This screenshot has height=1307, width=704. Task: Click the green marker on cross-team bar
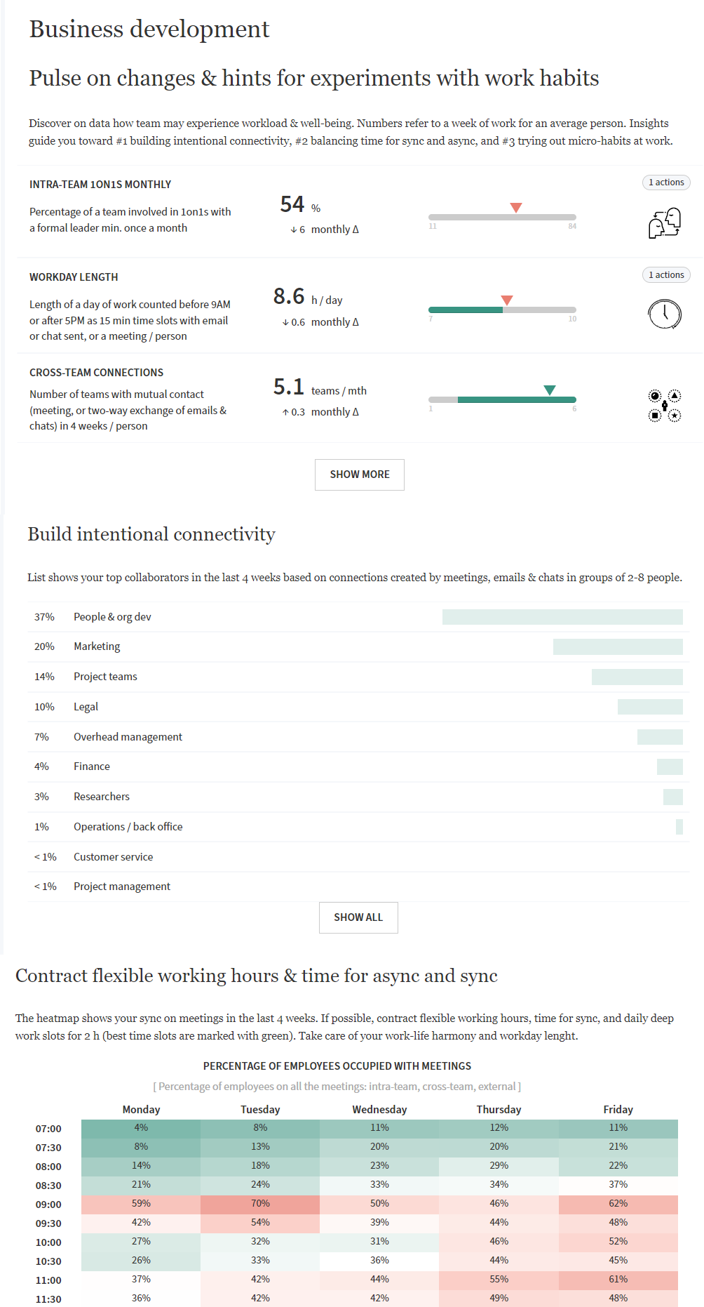point(550,390)
